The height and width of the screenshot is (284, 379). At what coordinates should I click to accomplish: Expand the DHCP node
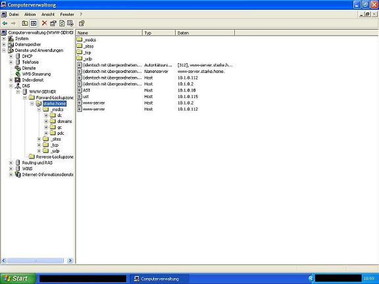11,57
